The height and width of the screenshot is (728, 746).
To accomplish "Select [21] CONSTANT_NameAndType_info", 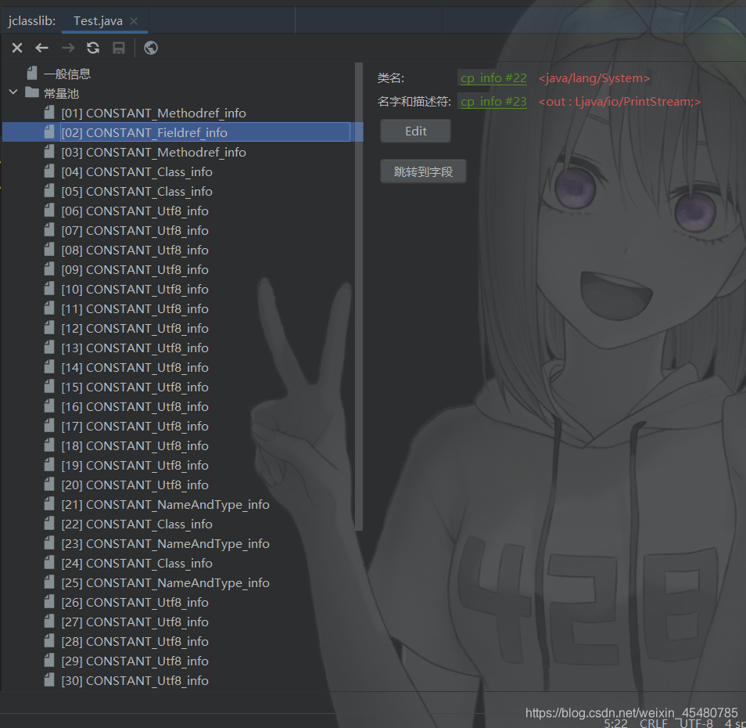I will pyautogui.click(x=166, y=505).
